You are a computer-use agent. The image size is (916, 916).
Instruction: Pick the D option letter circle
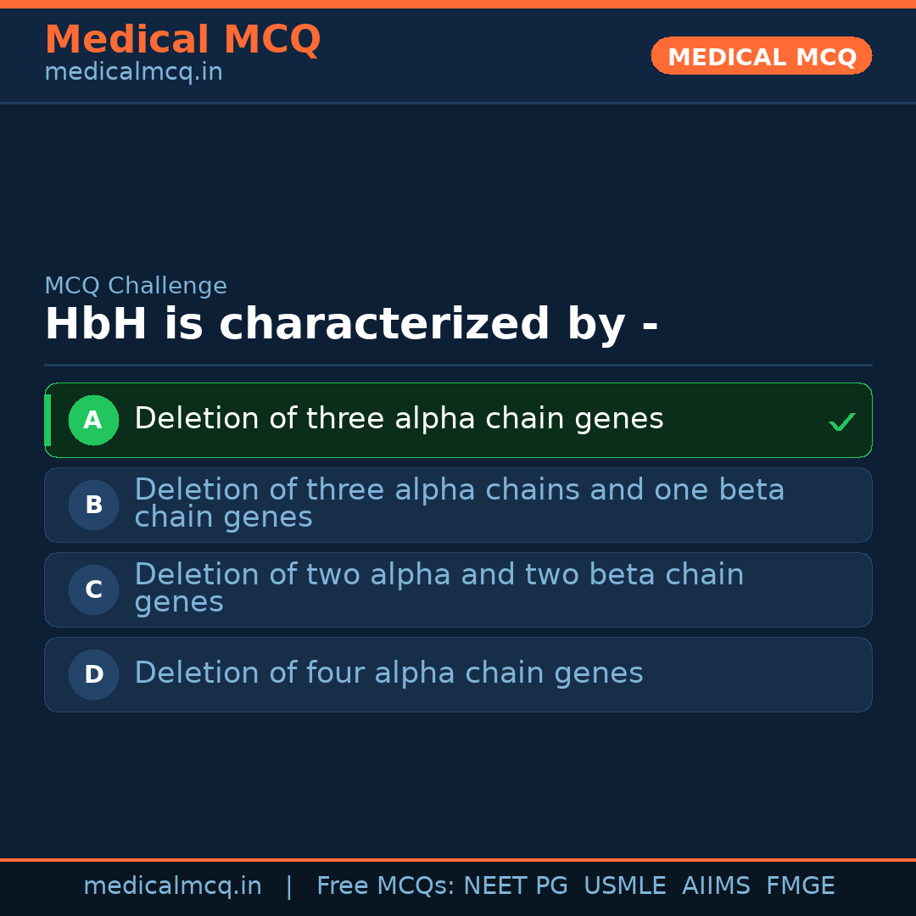[93, 674]
